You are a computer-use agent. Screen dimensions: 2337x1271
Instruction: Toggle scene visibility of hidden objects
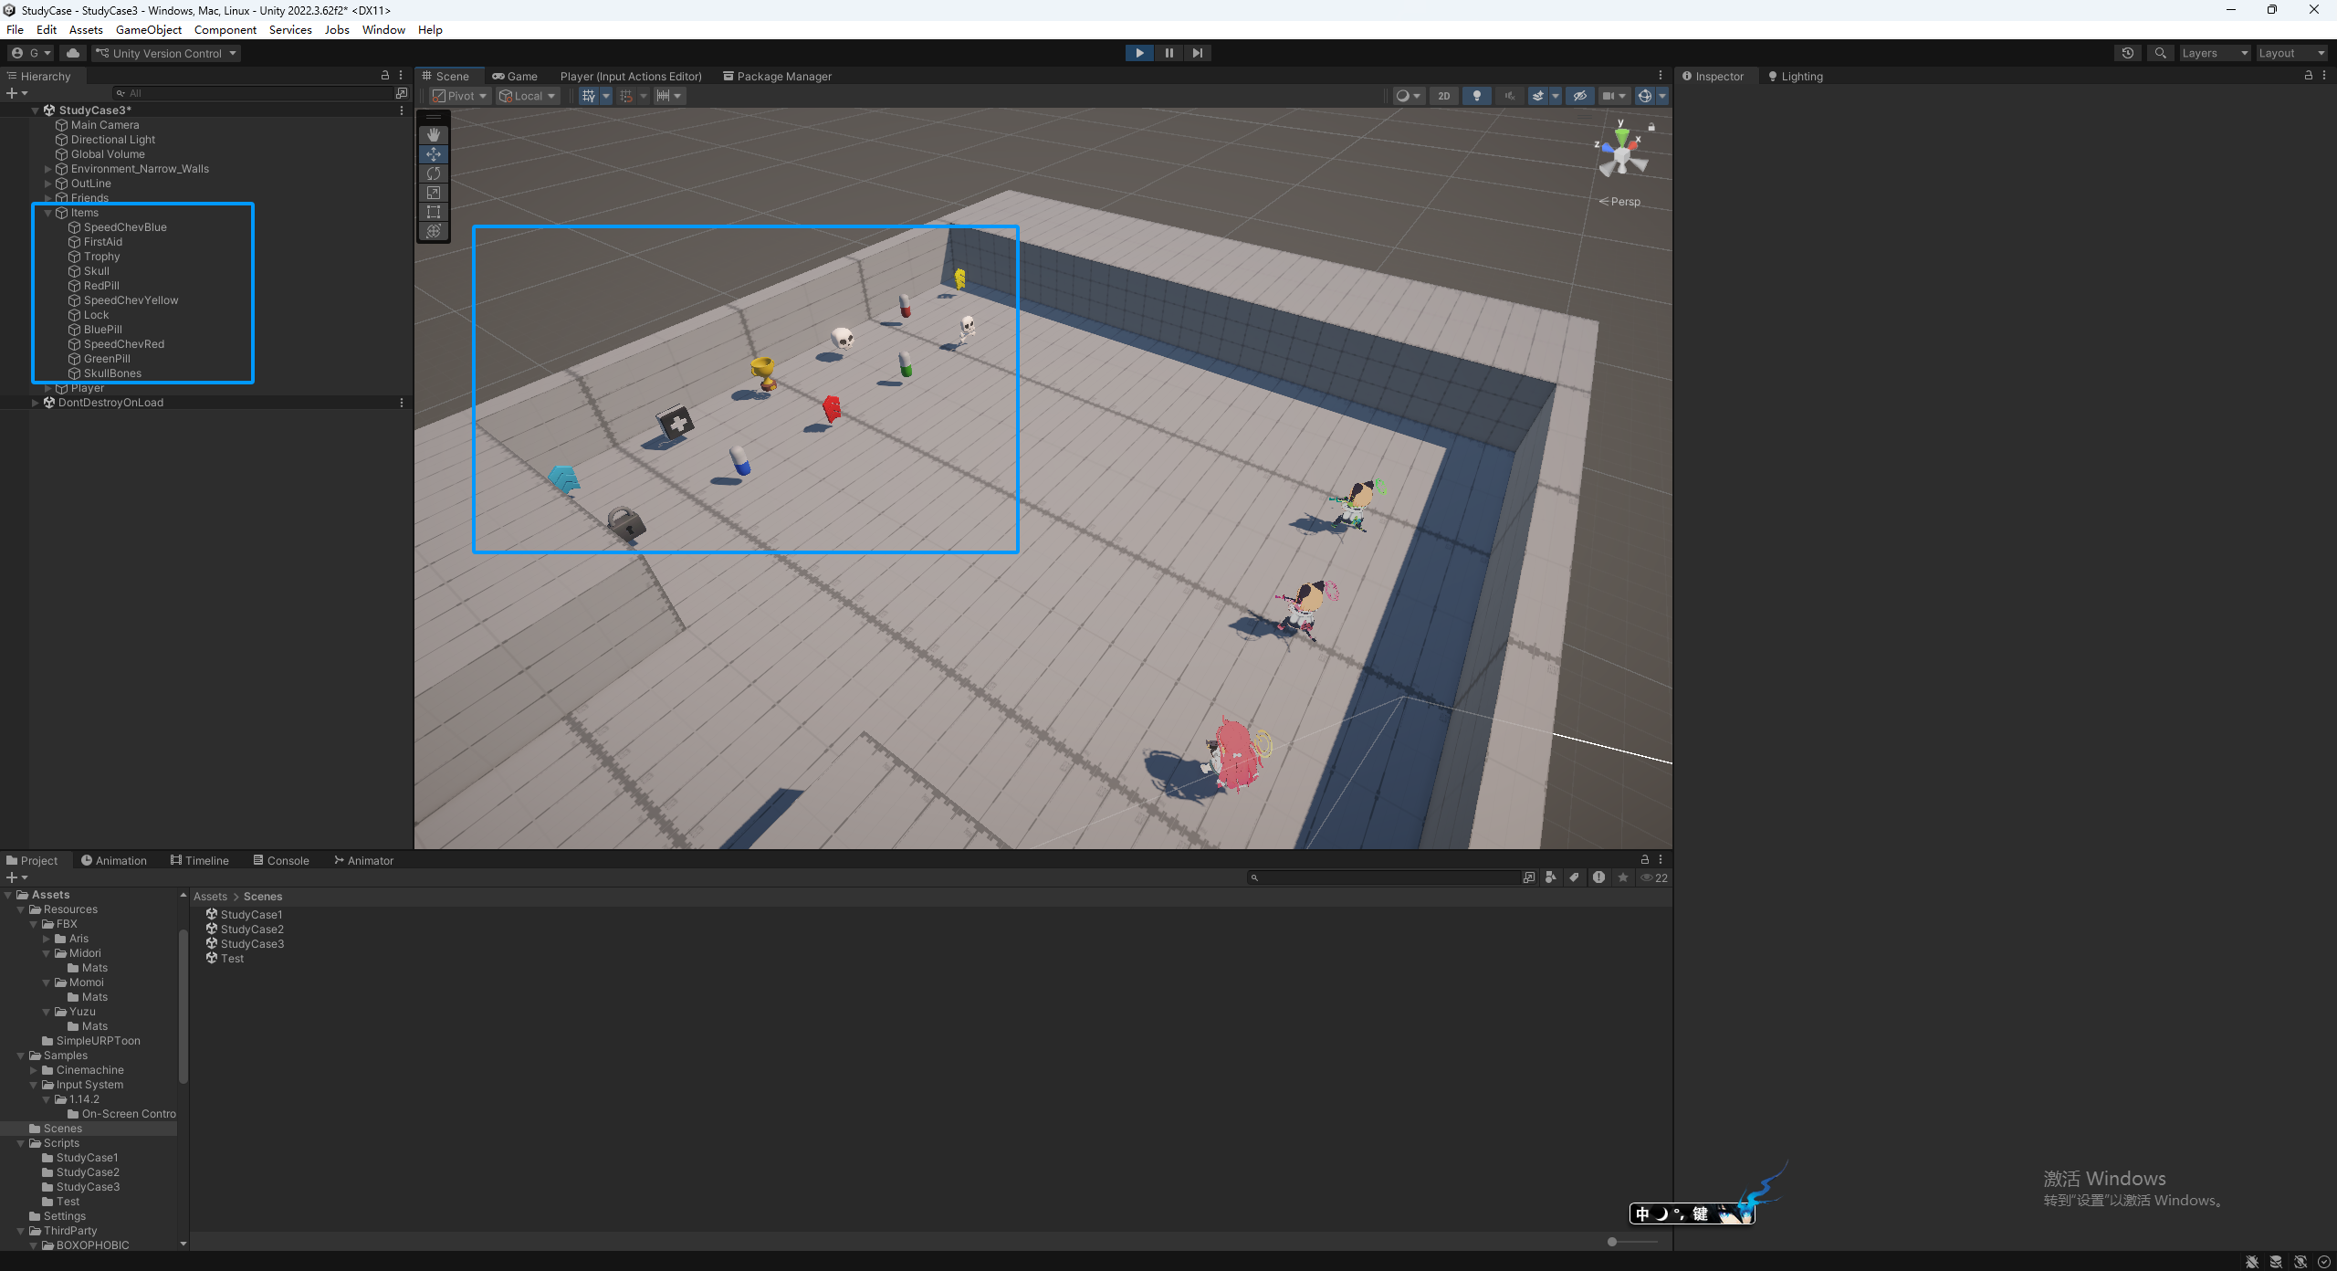(1579, 96)
